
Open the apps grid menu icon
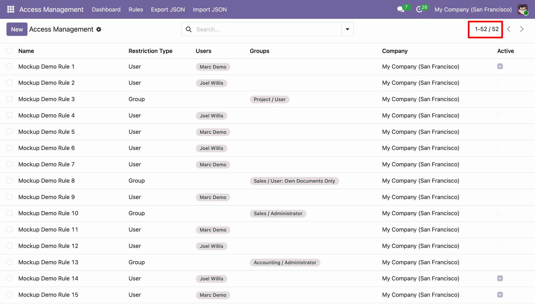pos(11,9)
